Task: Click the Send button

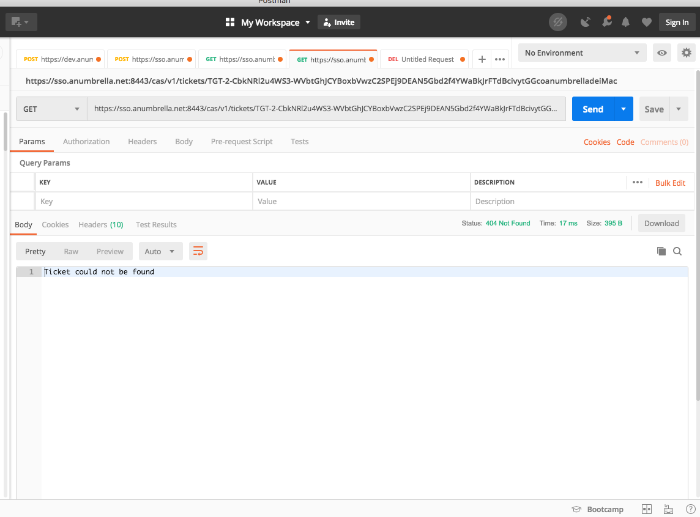Action: [x=592, y=108]
